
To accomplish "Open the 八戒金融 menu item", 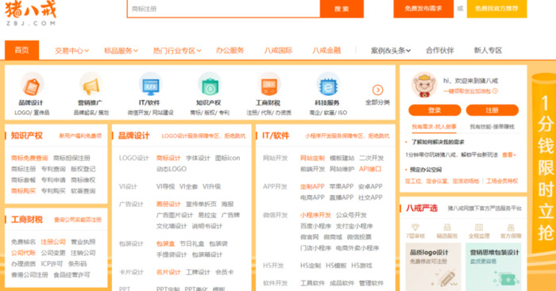I will [x=326, y=51].
